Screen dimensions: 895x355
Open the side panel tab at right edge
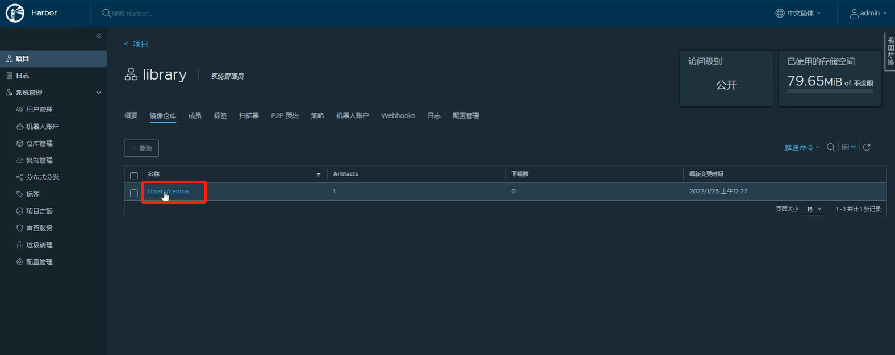890,51
